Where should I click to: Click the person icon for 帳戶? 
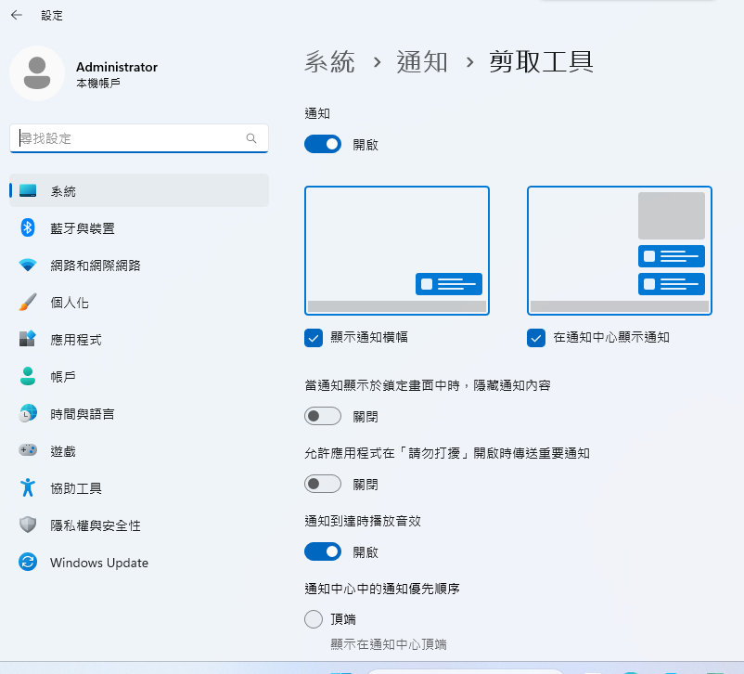point(28,376)
